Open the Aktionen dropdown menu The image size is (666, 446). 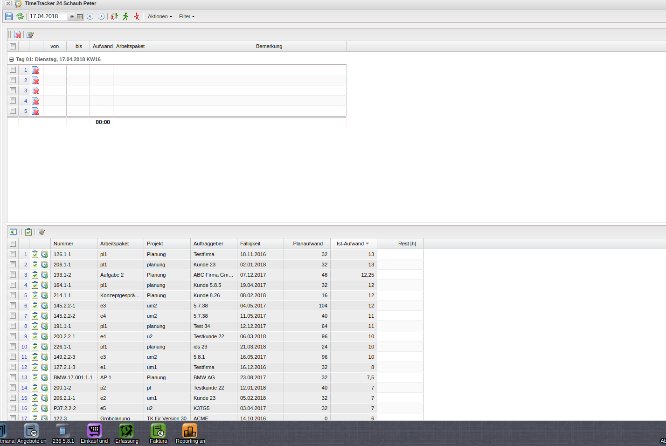160,16
